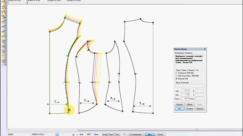The height and width of the screenshot is (136, 243).
Task: Click the 'Отмена' cancel button
Action: [x=189, y=109]
